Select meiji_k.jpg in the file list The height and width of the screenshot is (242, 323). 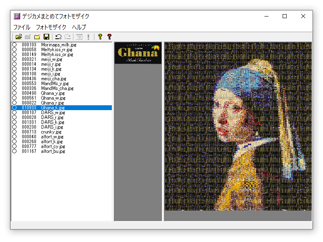point(51,69)
